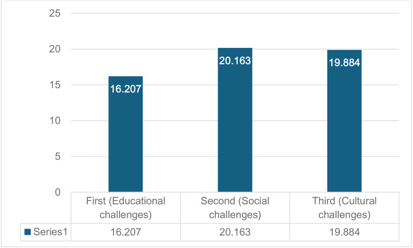Select the 15 axis value label

[55, 85]
